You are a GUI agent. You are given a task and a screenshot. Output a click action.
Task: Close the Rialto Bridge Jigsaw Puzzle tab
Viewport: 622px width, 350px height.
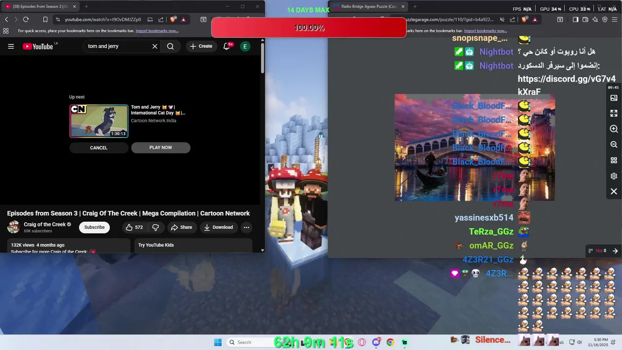(403, 6)
